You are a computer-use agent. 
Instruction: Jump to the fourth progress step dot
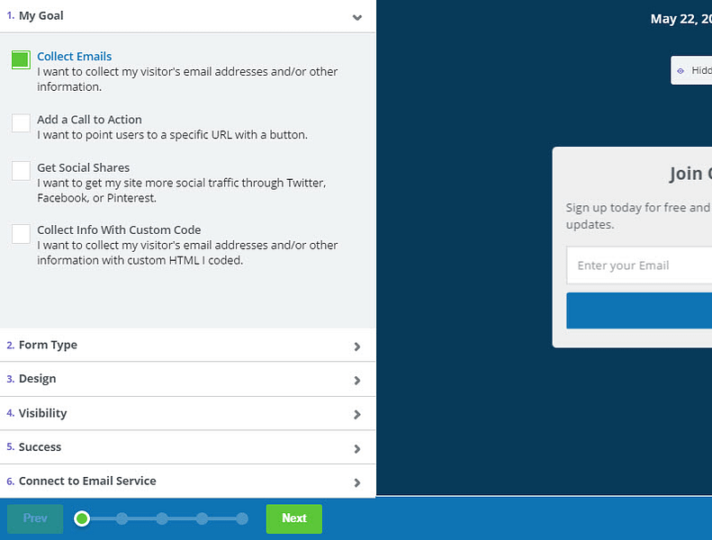pyautogui.click(x=202, y=518)
